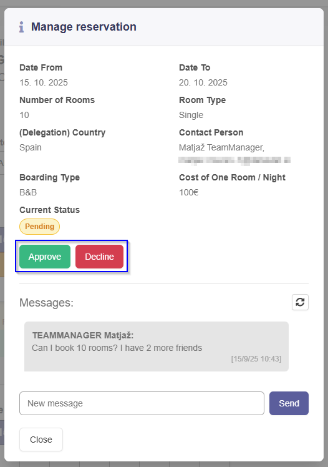Click contact name Matjaž TeamManager
This screenshot has height=467, width=328.
[221, 147]
